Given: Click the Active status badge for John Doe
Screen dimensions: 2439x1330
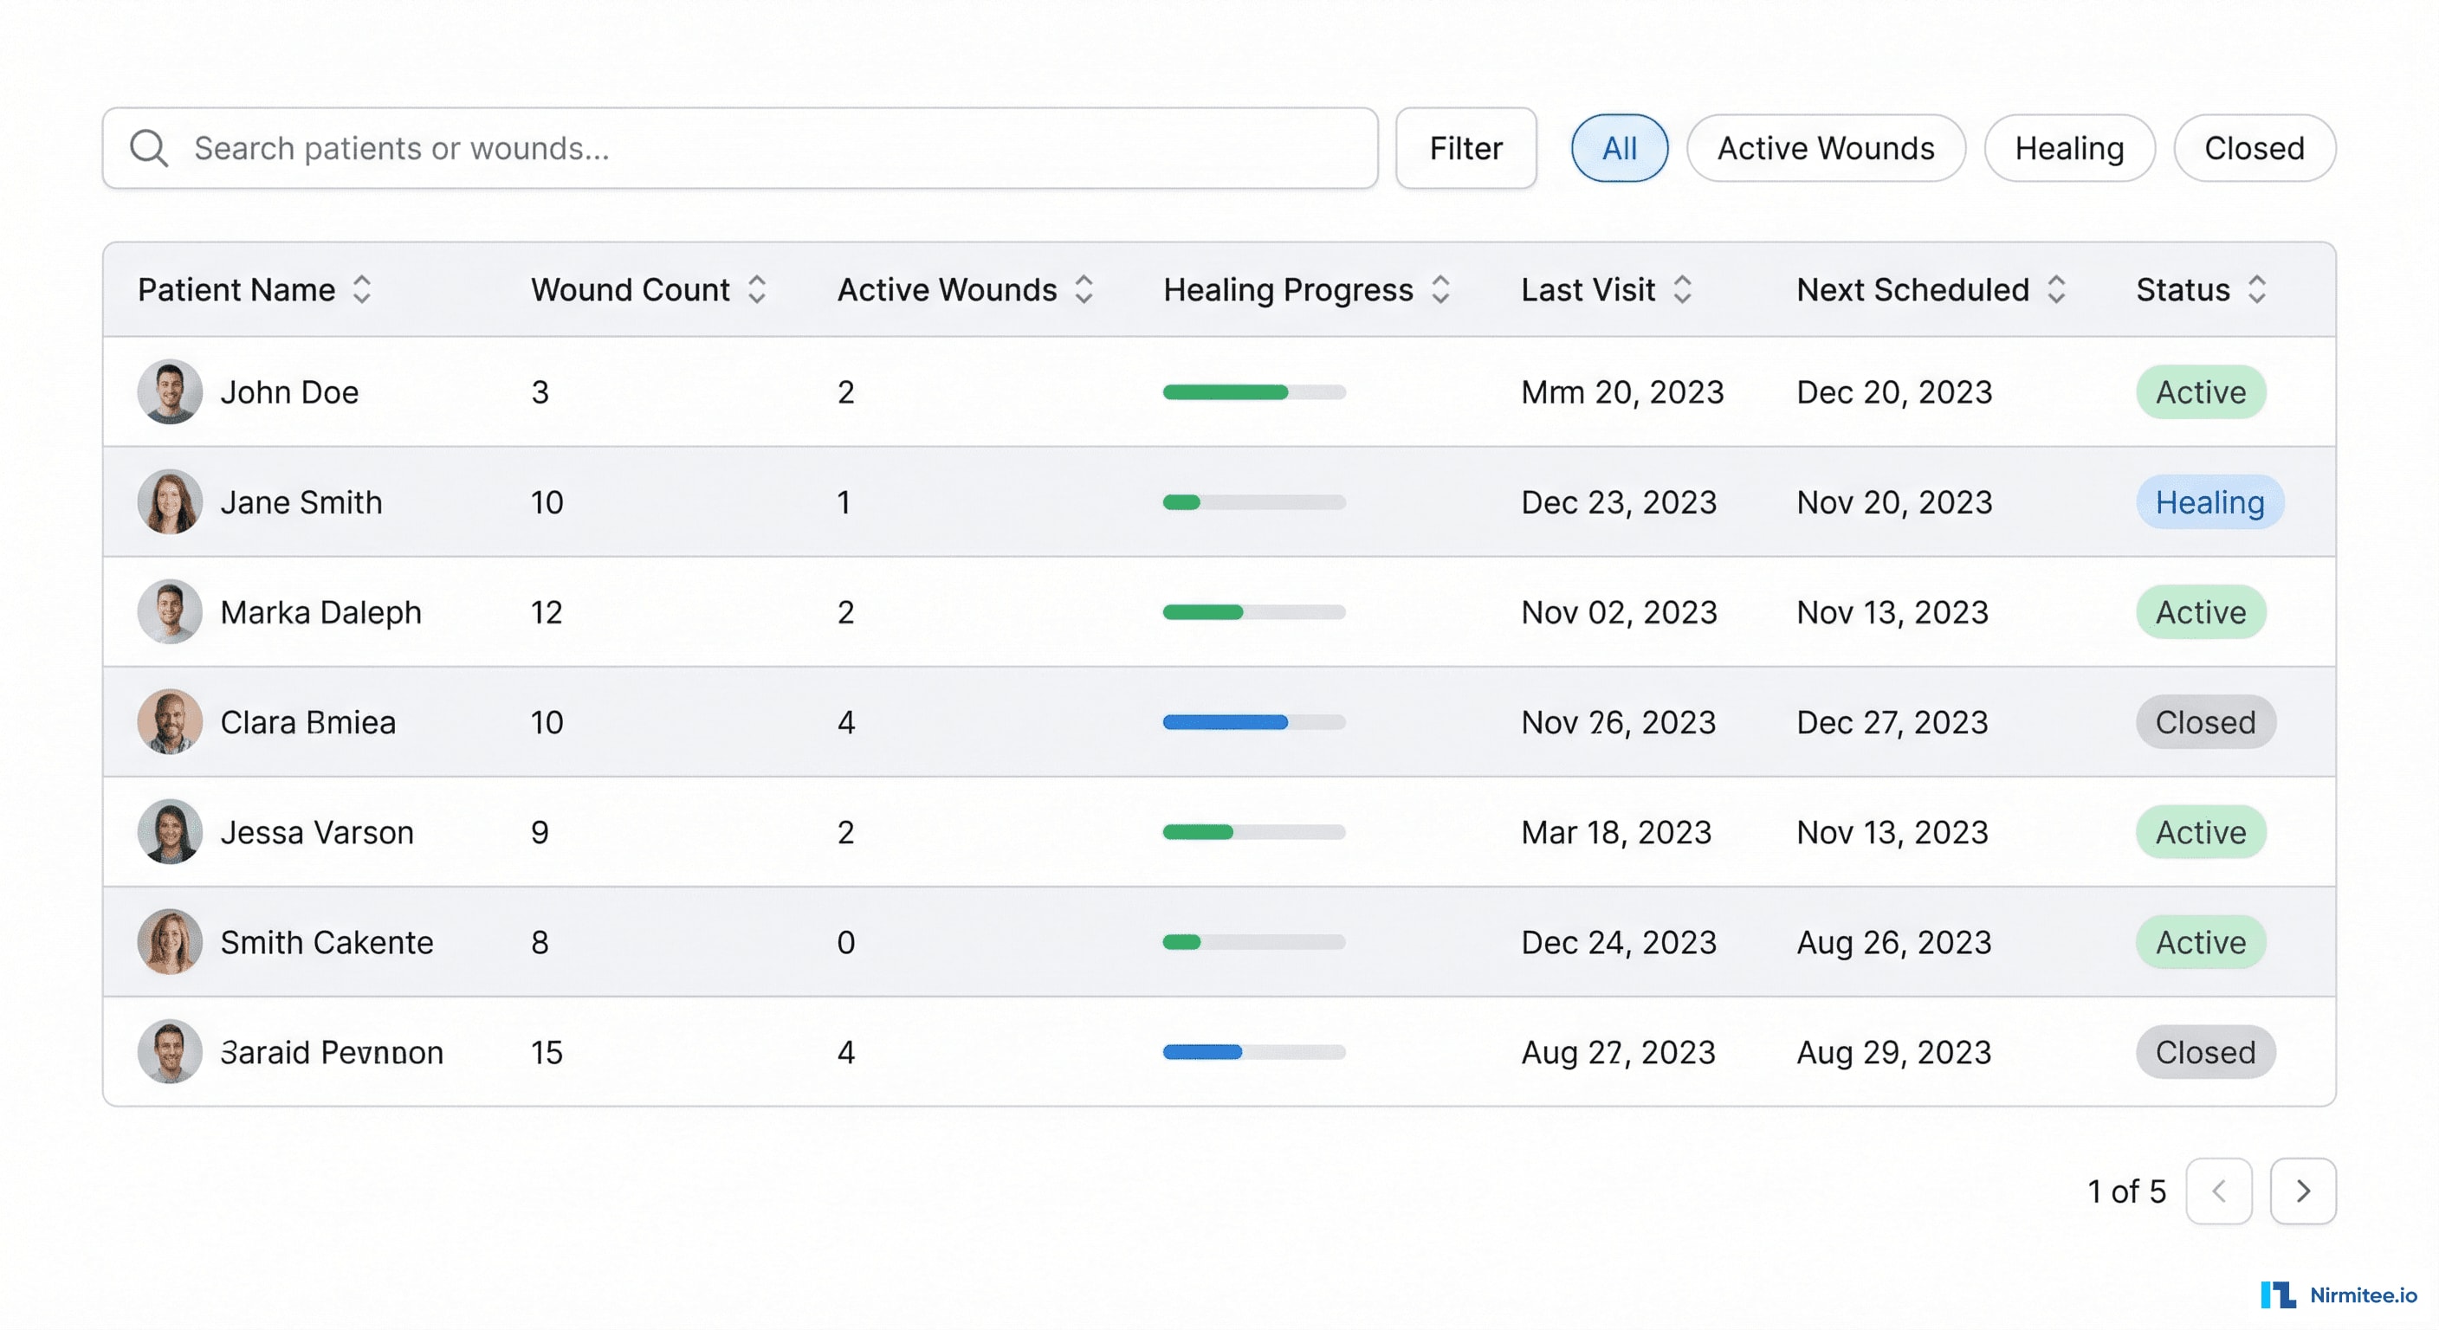Looking at the screenshot, I should click(2201, 391).
